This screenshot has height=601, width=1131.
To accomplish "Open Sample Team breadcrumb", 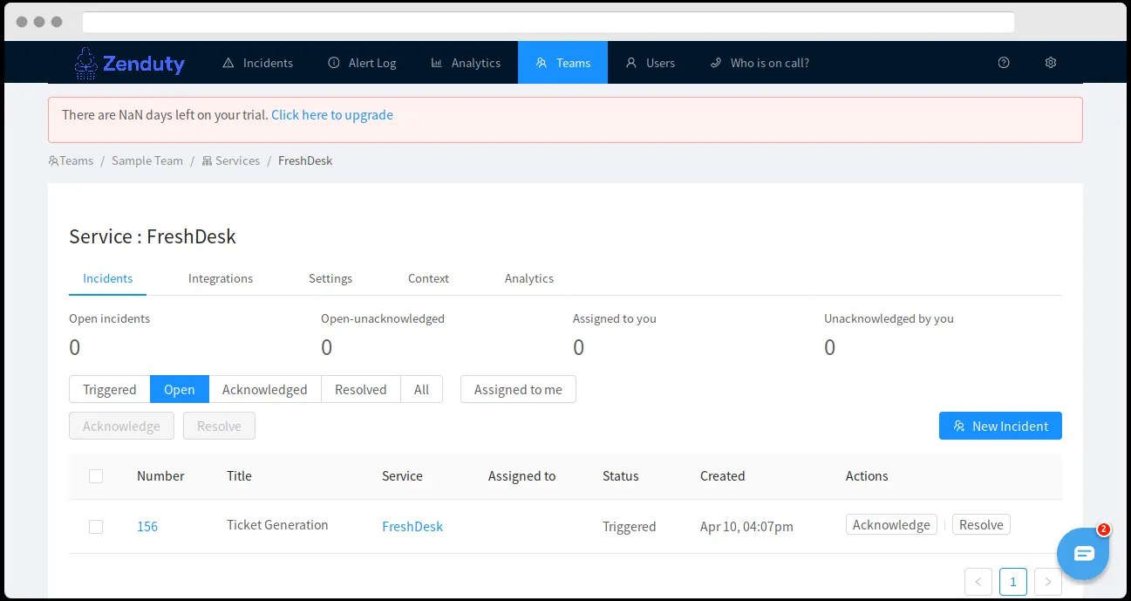I will [x=147, y=160].
